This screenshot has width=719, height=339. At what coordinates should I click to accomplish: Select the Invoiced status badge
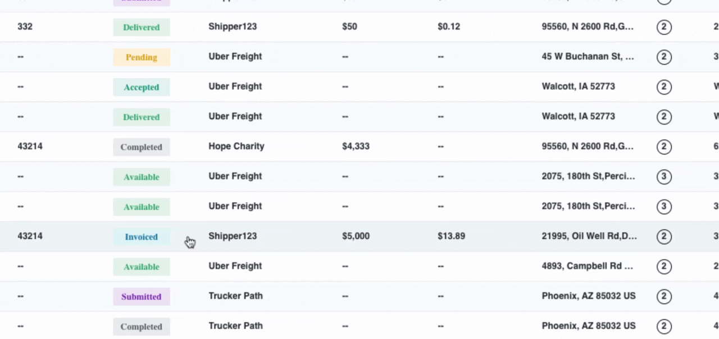(x=142, y=237)
